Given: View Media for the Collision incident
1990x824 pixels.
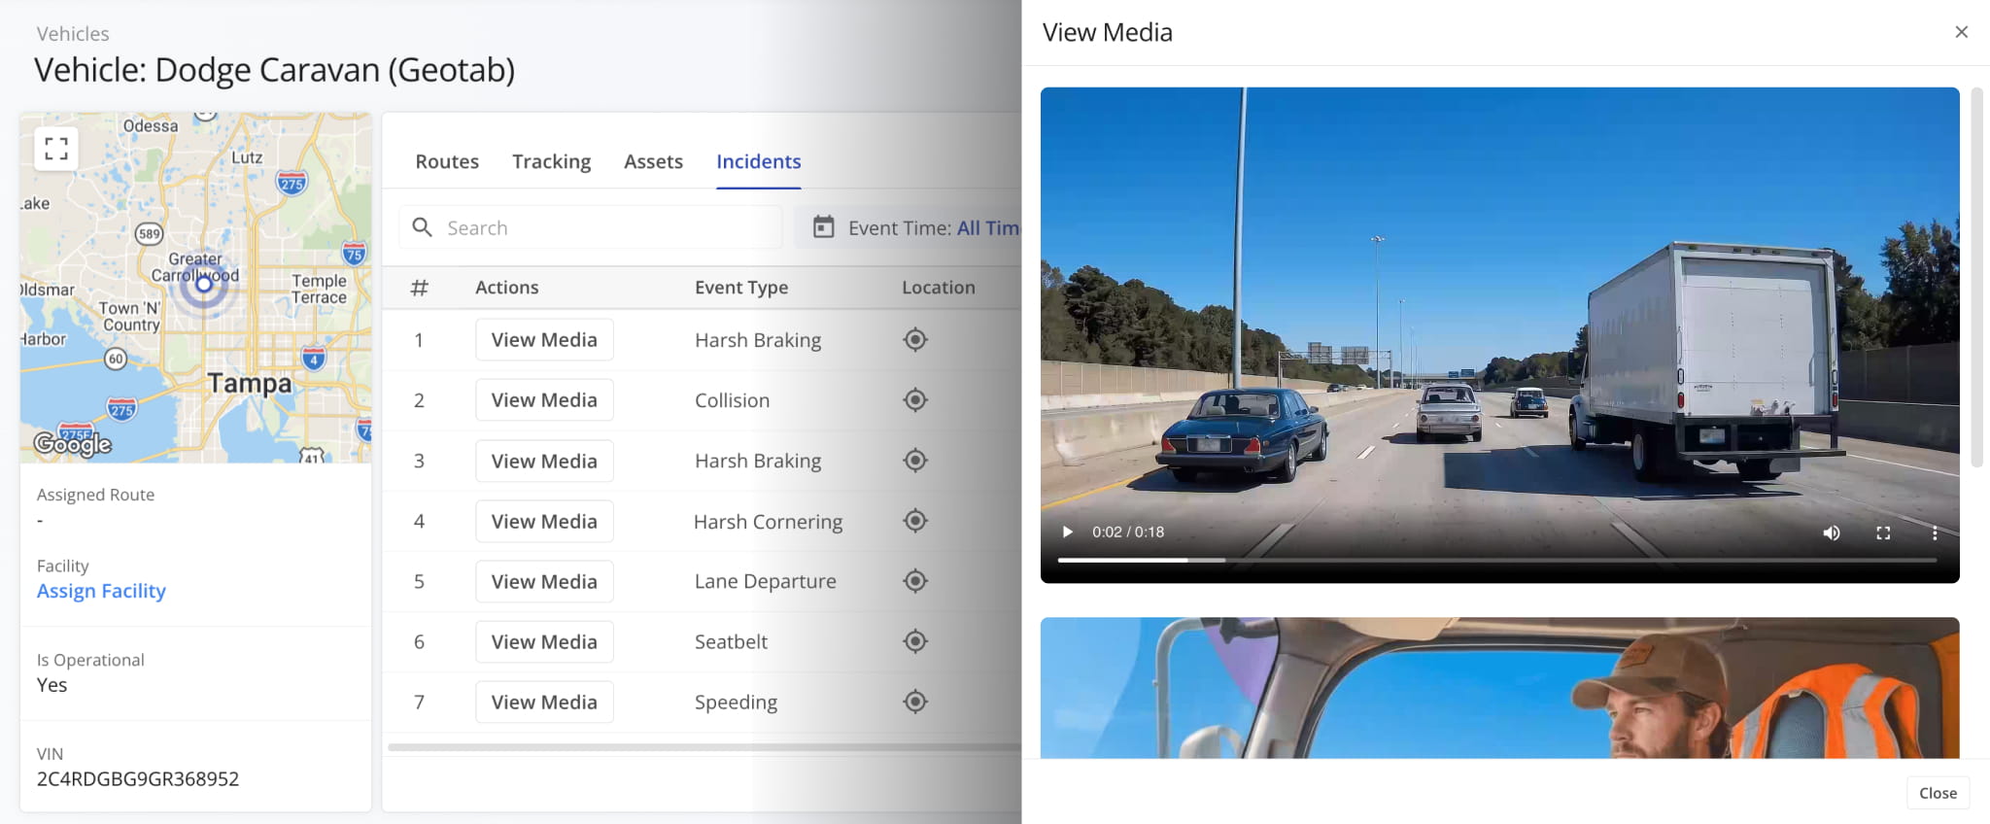Looking at the screenshot, I should [544, 400].
